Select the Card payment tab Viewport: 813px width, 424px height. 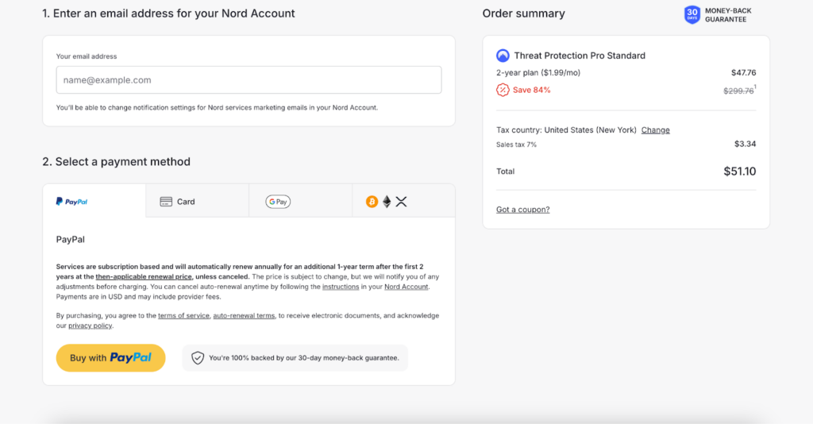point(197,201)
